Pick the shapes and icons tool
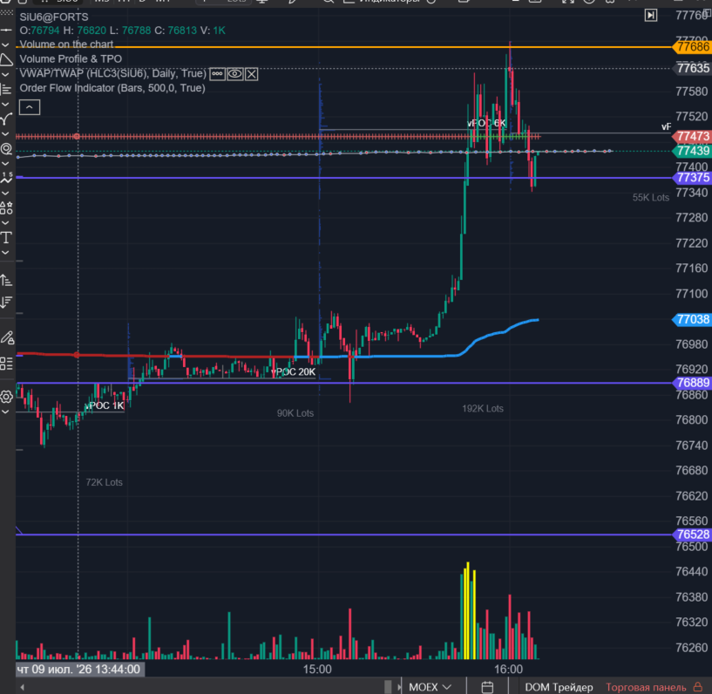This screenshot has height=694, width=712. [x=6, y=208]
